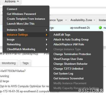Click the orange Instance Settings arrow
Viewport: 106px width, 95px height.
tap(46, 35)
